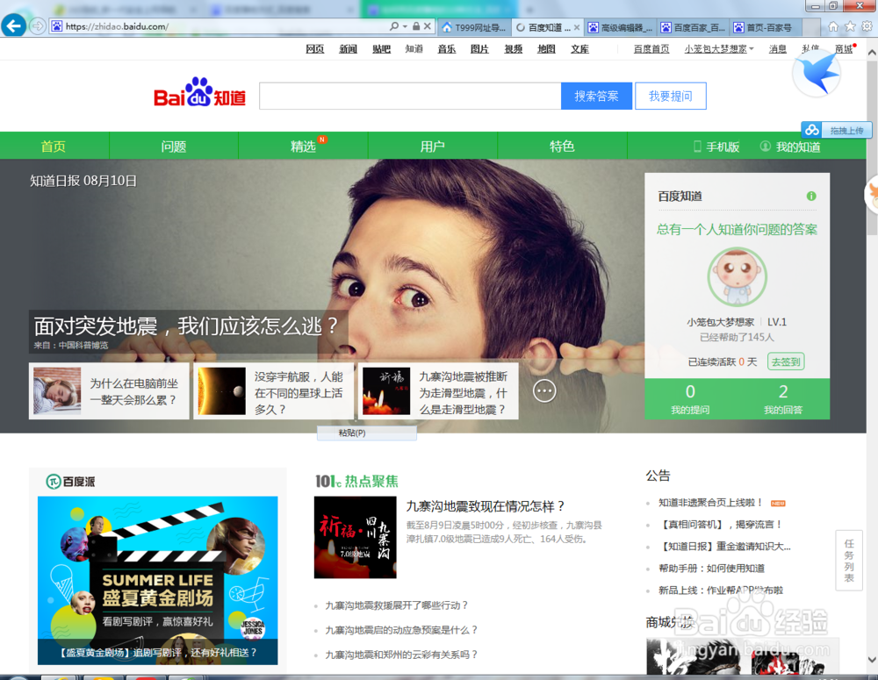Open 图片 link in top navigation
This screenshot has width=878, height=680.
(479, 49)
